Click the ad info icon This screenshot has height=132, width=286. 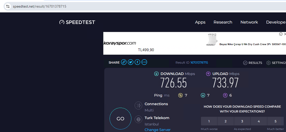(281, 34)
